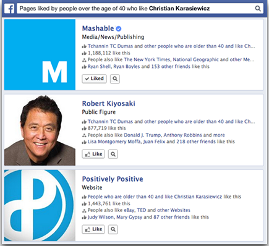Open the Mashable page title link

[98, 28]
